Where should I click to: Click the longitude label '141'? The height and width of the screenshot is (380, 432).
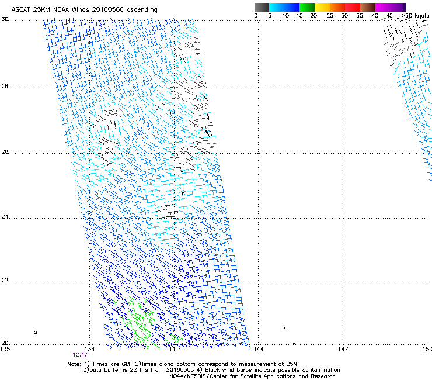(173, 349)
